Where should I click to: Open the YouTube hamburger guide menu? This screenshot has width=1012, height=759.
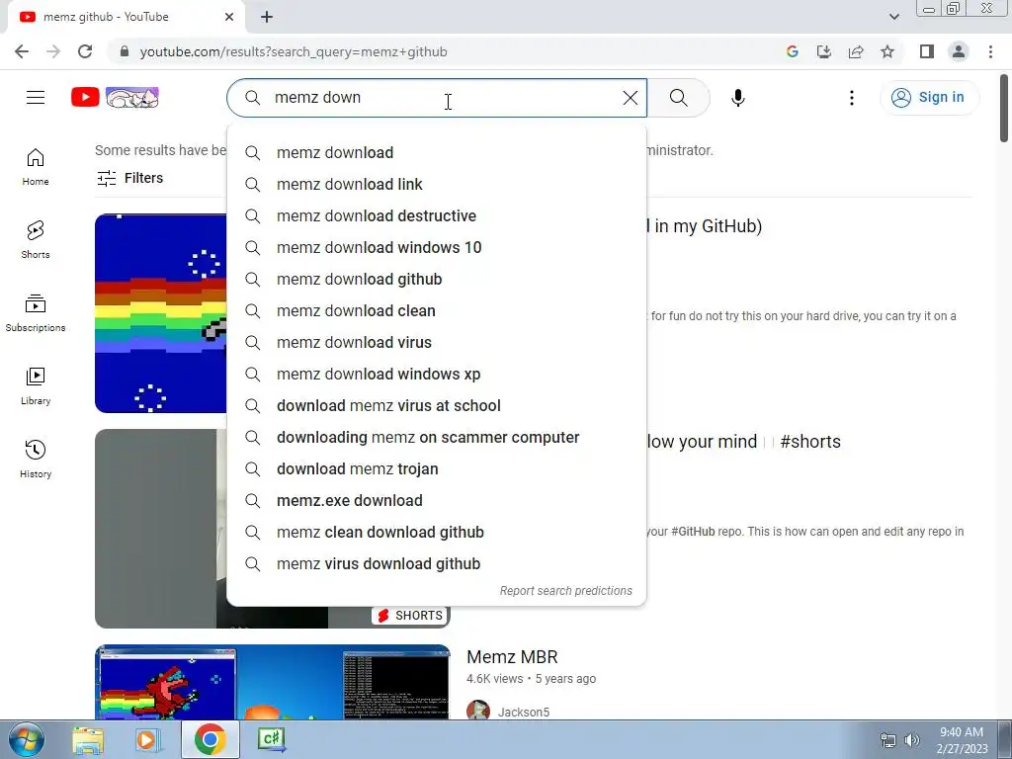coord(36,98)
